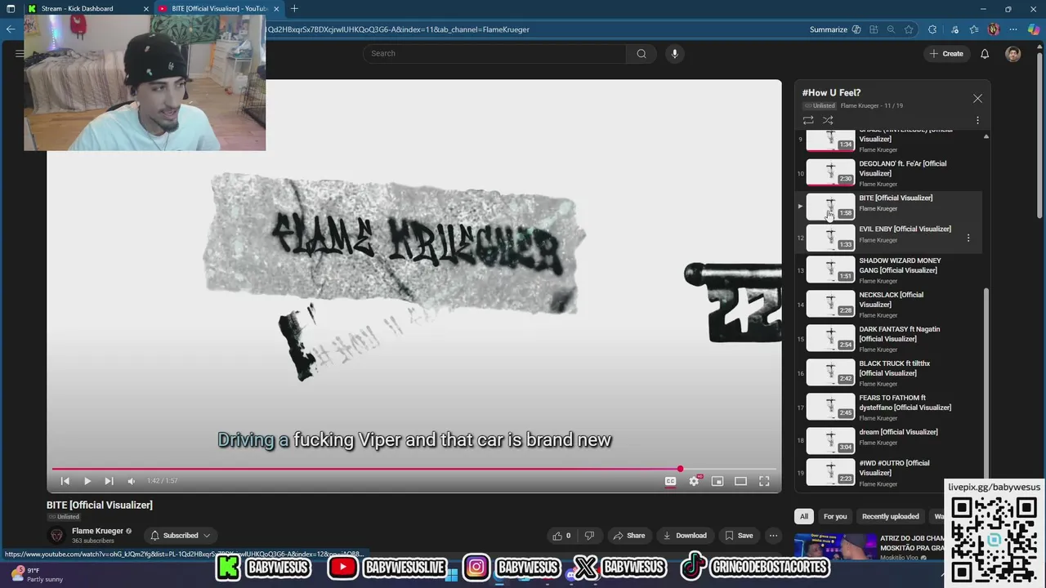Select Recently uploaded filter chip
Image resolution: width=1046 pixels, height=588 pixels.
click(x=890, y=516)
